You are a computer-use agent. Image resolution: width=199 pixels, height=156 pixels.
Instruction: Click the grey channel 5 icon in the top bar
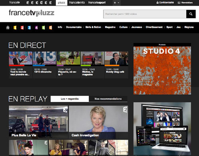46,3
